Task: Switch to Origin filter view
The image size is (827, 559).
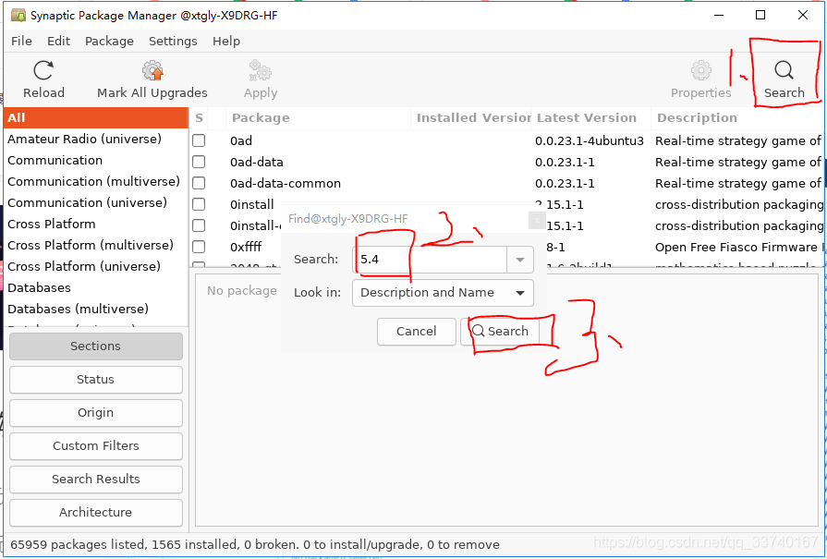Action: tap(96, 413)
